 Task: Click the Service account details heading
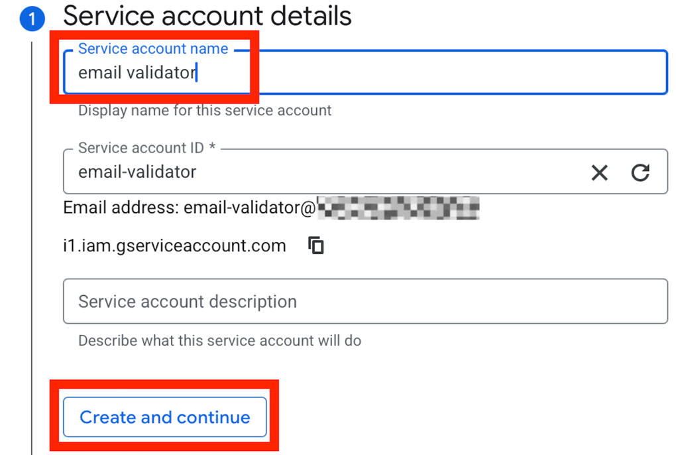click(207, 16)
